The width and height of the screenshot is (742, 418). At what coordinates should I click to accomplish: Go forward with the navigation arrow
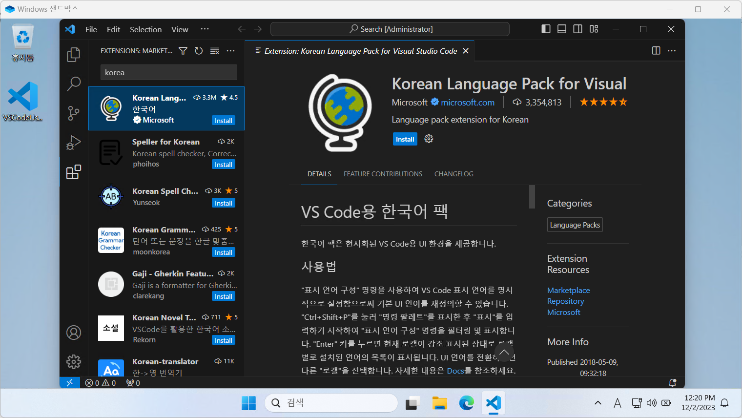pos(258,29)
